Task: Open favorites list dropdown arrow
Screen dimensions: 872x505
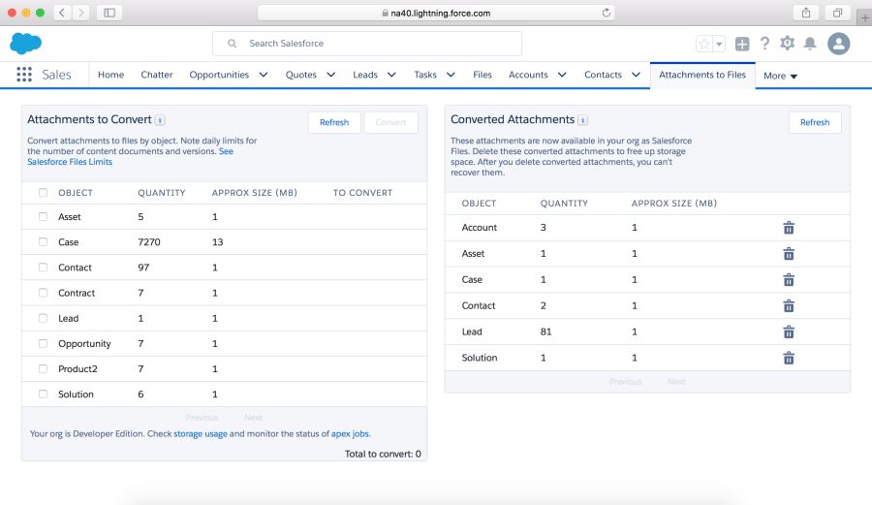Action: pyautogui.click(x=719, y=44)
